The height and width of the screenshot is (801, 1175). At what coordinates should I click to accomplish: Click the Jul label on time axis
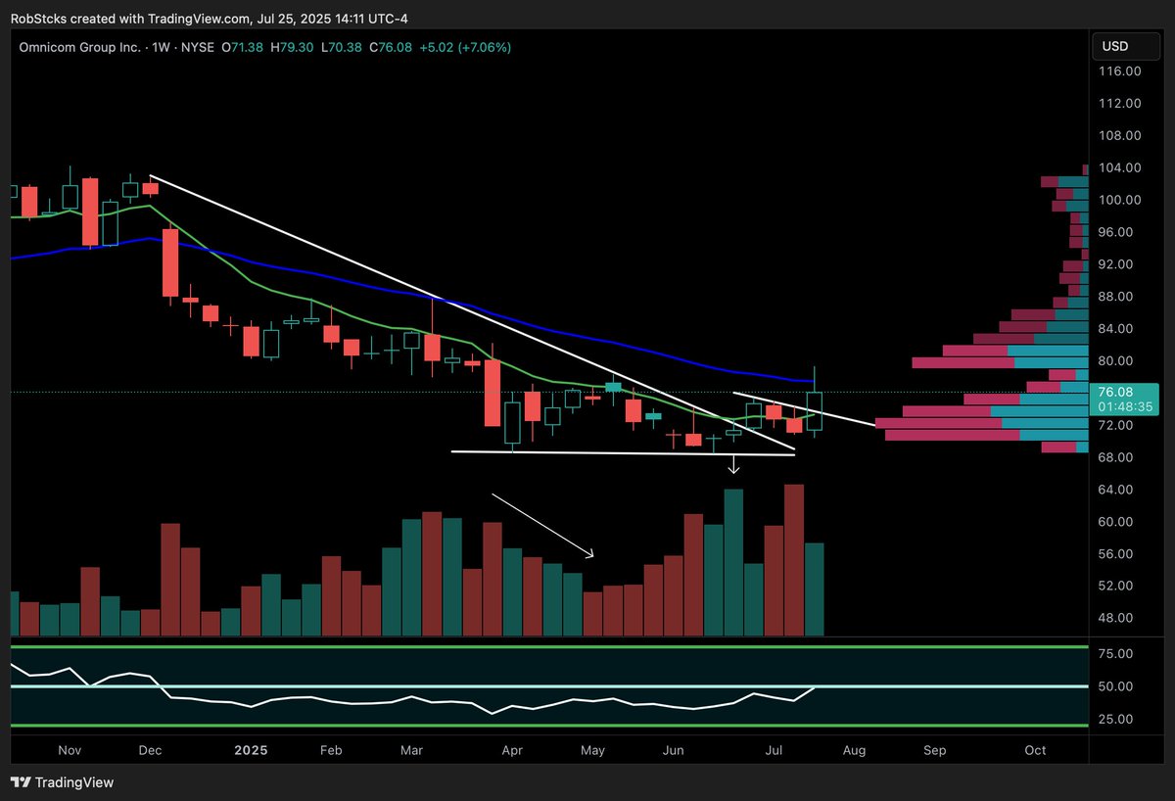point(774,751)
